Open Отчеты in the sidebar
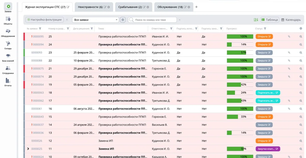The image size is (306, 158). tap(8, 82)
